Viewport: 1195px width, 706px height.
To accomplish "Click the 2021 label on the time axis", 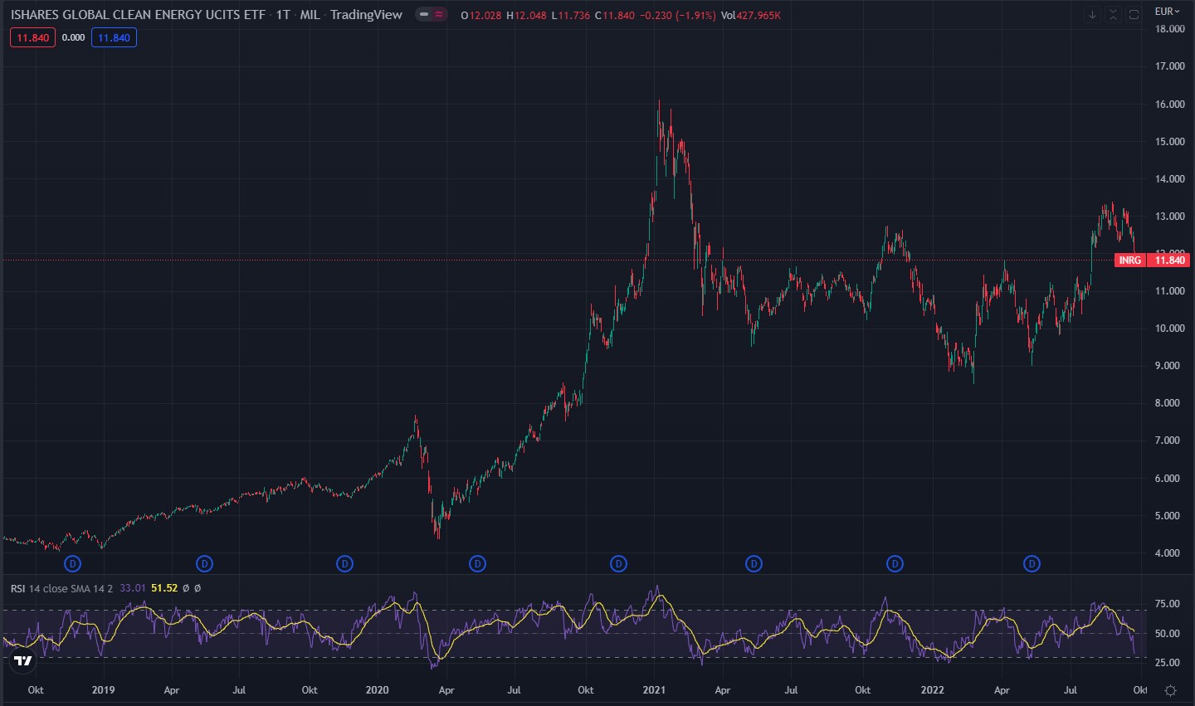I will click(x=654, y=690).
